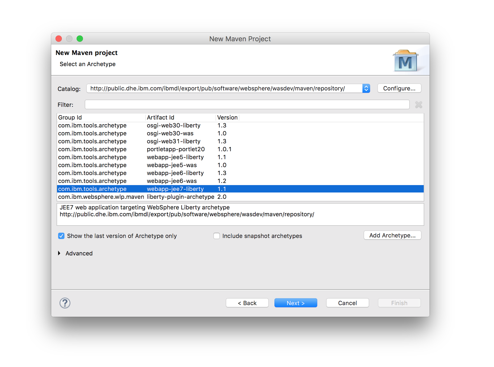
Task: Proceed with the Next > button
Action: (296, 303)
